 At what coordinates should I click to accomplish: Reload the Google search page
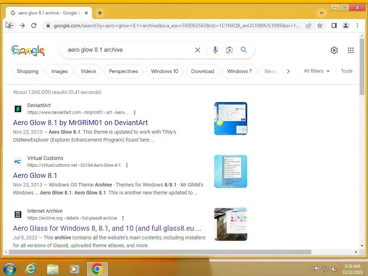pyautogui.click(x=34, y=26)
